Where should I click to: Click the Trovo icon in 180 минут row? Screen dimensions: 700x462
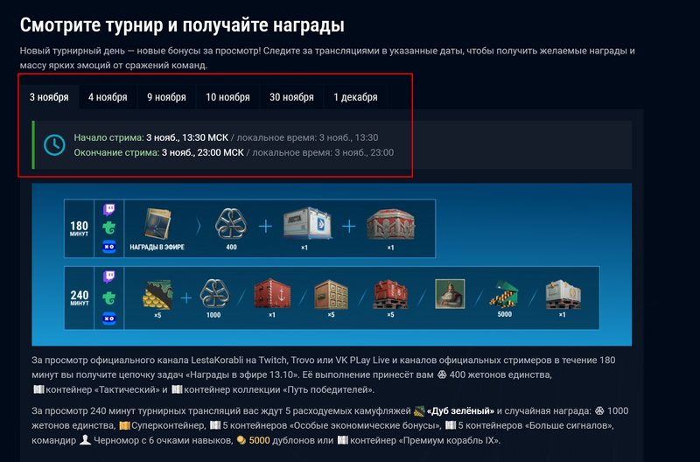coord(109,228)
